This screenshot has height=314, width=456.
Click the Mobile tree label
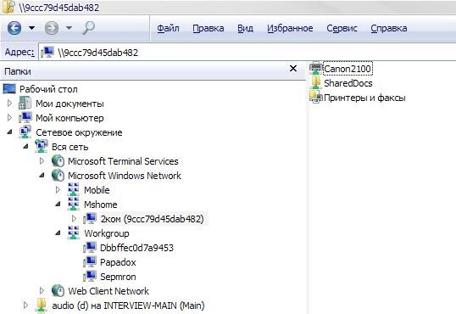coord(97,190)
